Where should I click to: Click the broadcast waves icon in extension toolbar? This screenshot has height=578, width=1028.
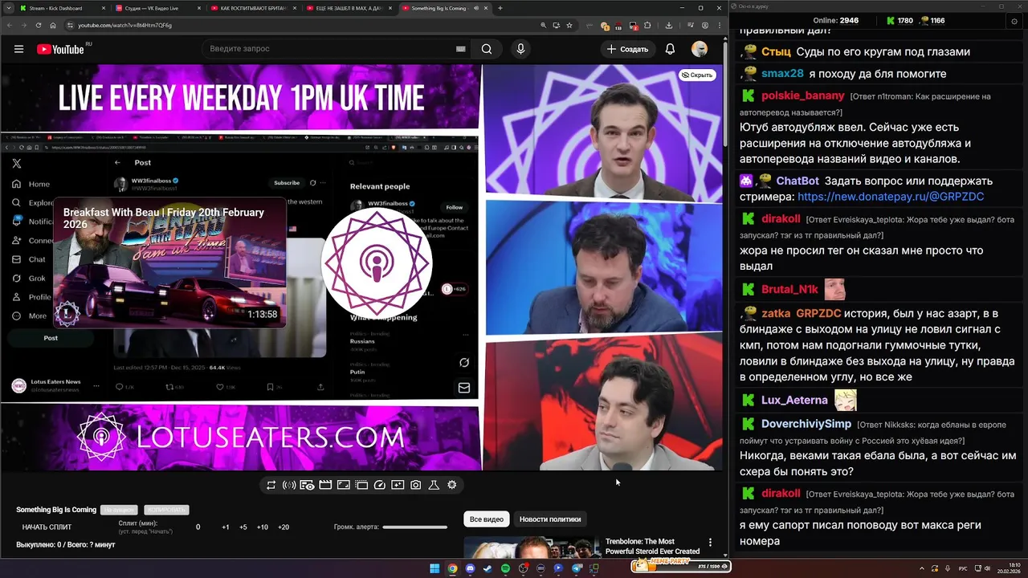click(289, 485)
